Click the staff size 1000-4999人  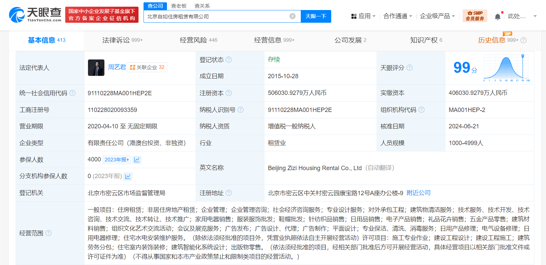pyautogui.click(x=466, y=143)
